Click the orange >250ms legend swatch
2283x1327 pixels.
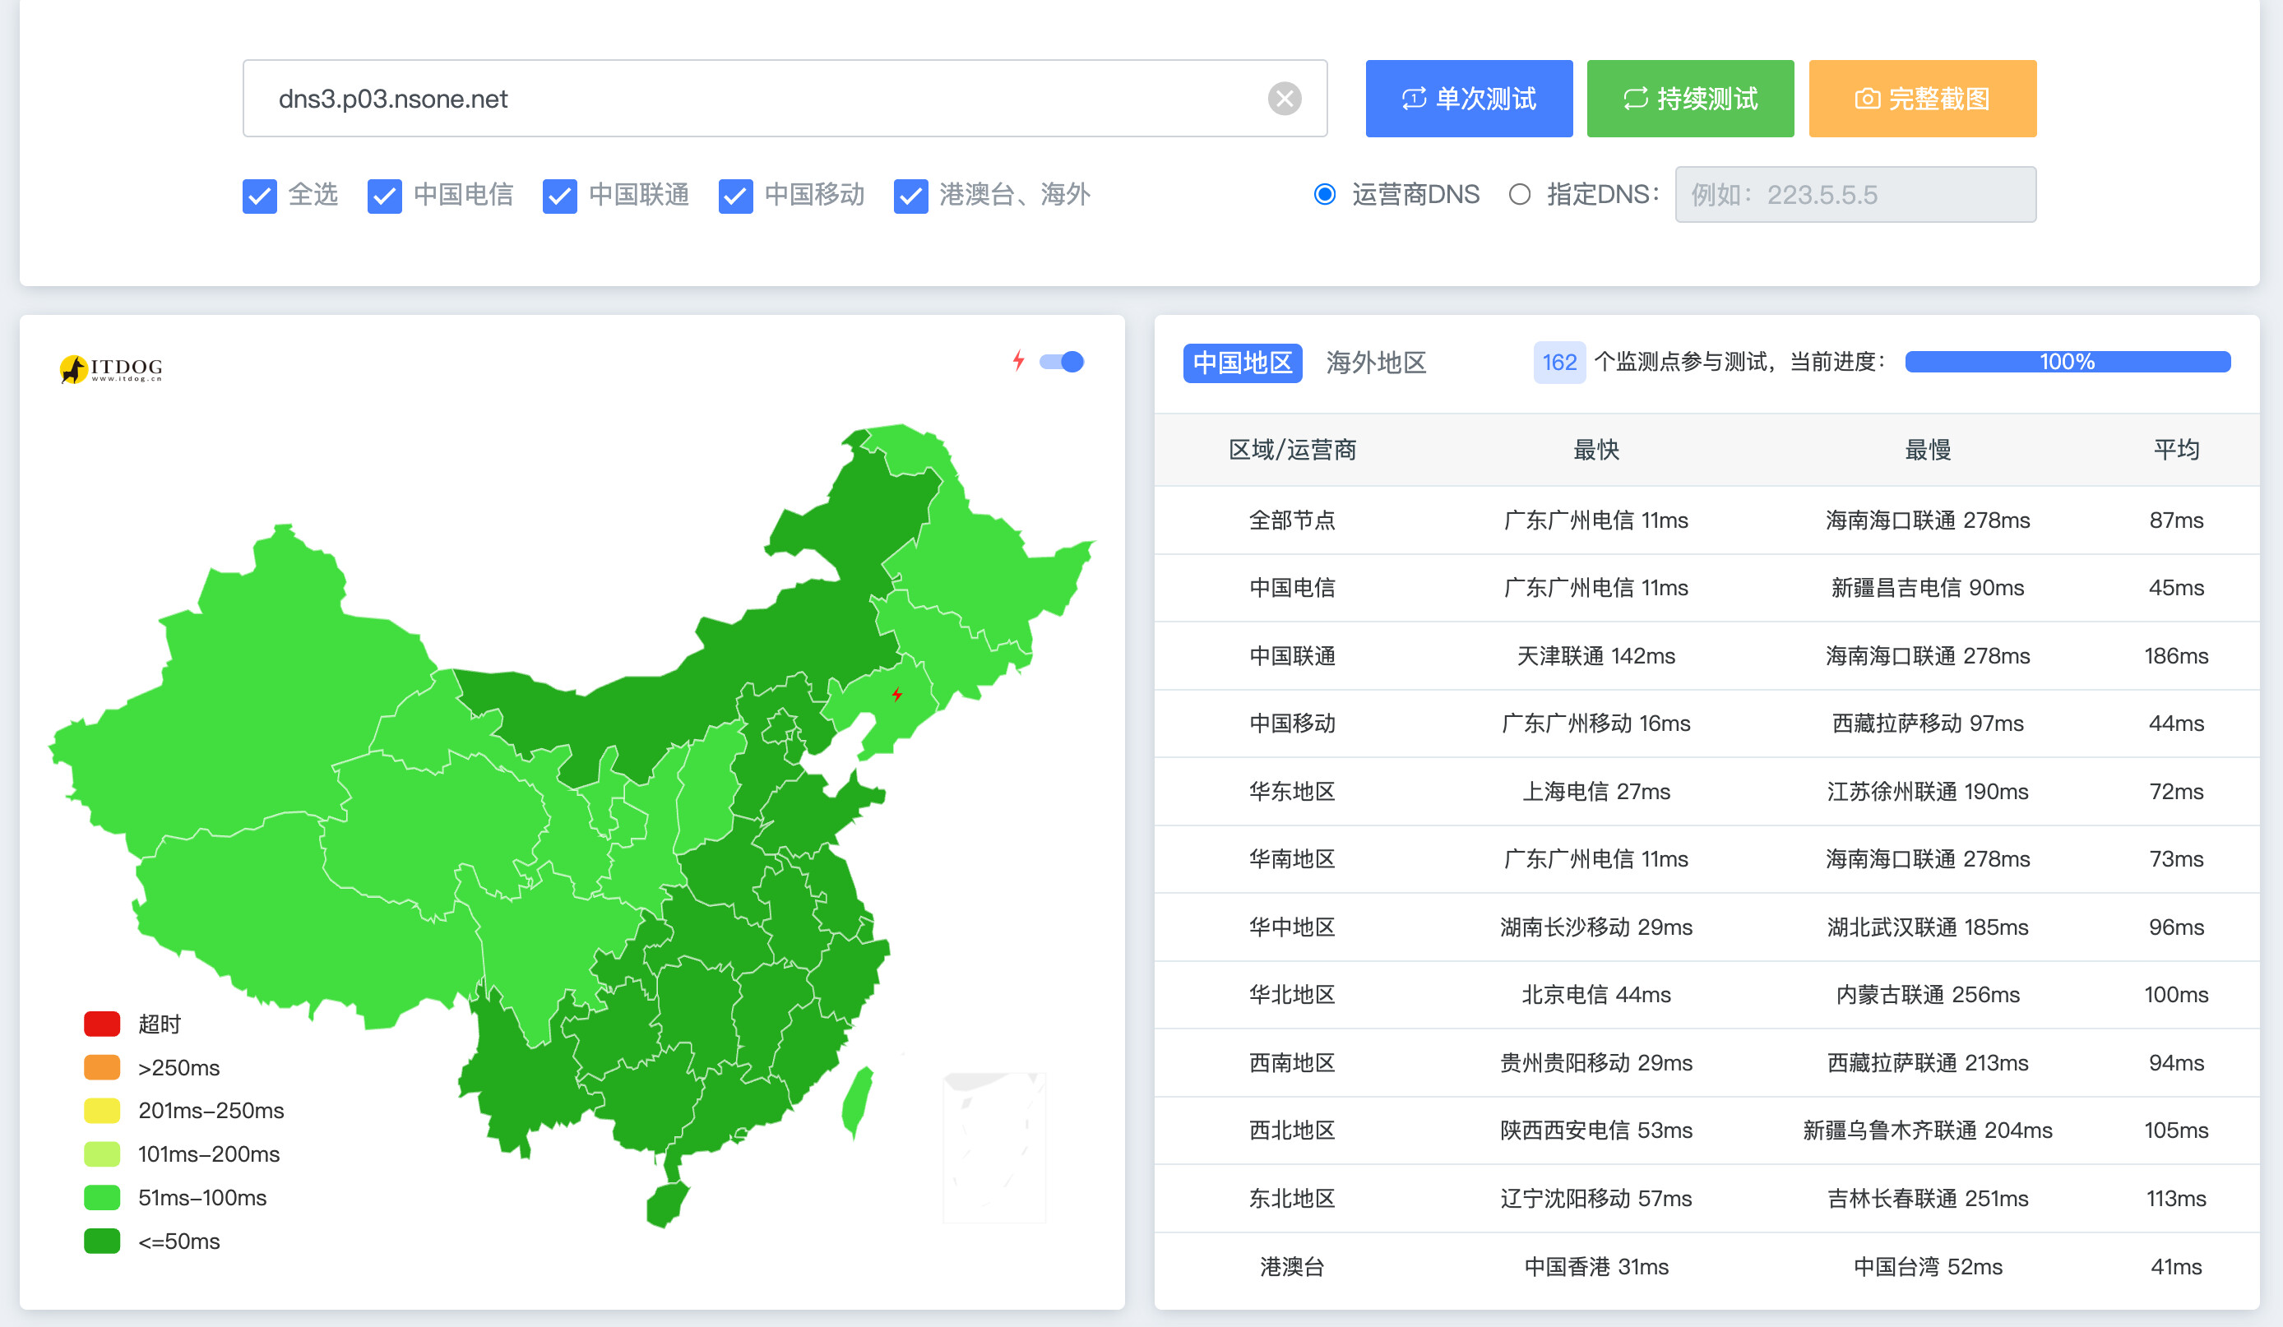(101, 1067)
